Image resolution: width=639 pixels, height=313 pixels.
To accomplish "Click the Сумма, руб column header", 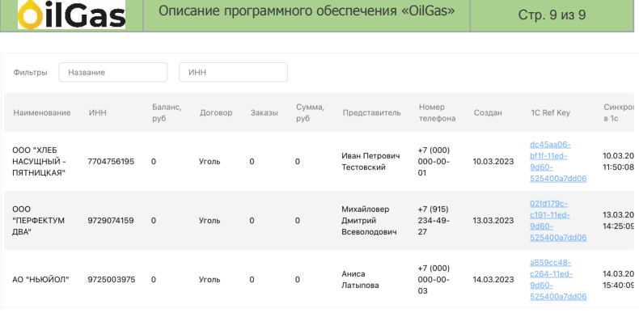I will pyautogui.click(x=310, y=112).
